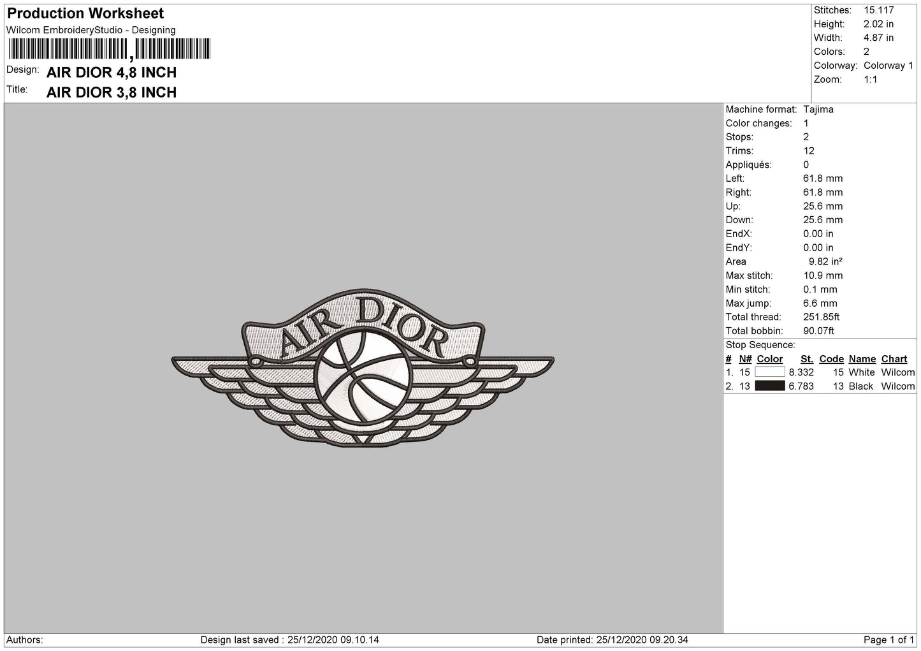Click the Stitches value 15.117
Viewport: 921px width, 651px height.
pyautogui.click(x=879, y=10)
